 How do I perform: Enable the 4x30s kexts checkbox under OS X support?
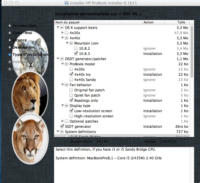tap(66, 33)
